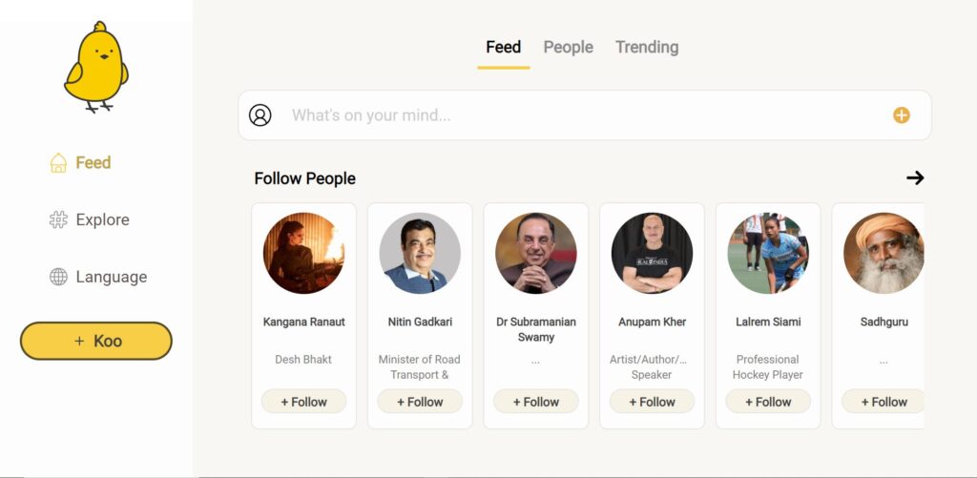Follow Nitin Gadkari
The image size is (977, 478).
click(420, 402)
